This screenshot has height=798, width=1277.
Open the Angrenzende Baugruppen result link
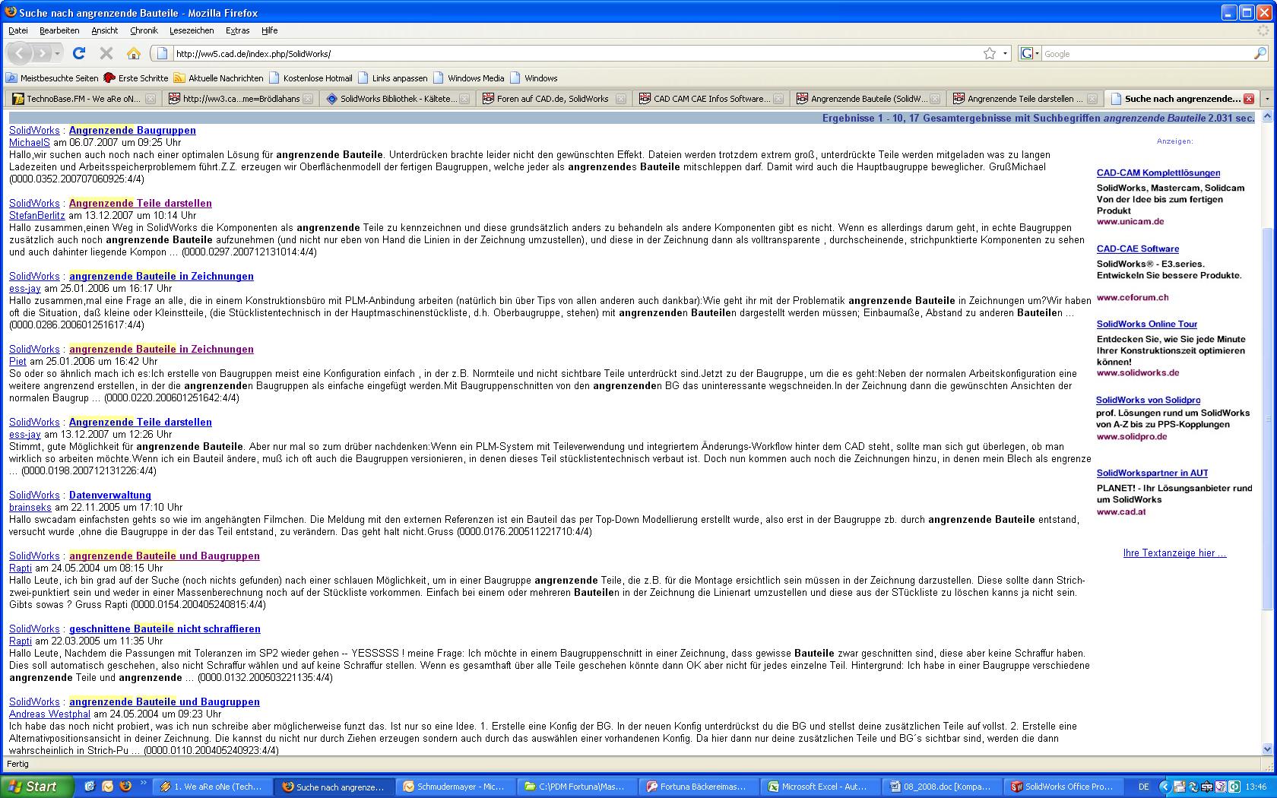(132, 130)
